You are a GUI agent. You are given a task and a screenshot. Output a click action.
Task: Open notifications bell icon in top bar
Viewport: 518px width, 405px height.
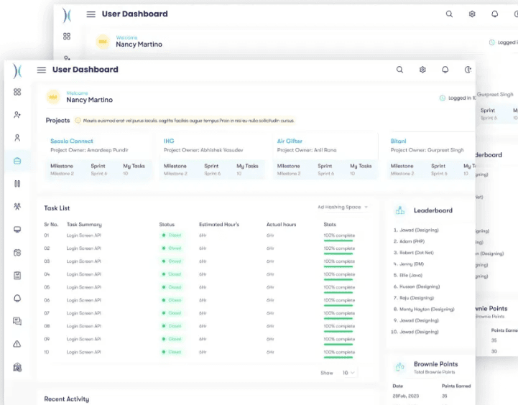445,70
